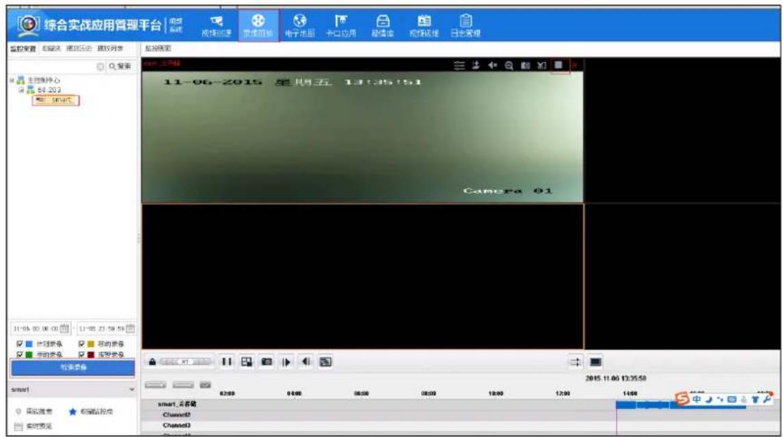Viewport: 783px width, 437px height.
Task: Click the second small button above the timeline
Action: 183,385
